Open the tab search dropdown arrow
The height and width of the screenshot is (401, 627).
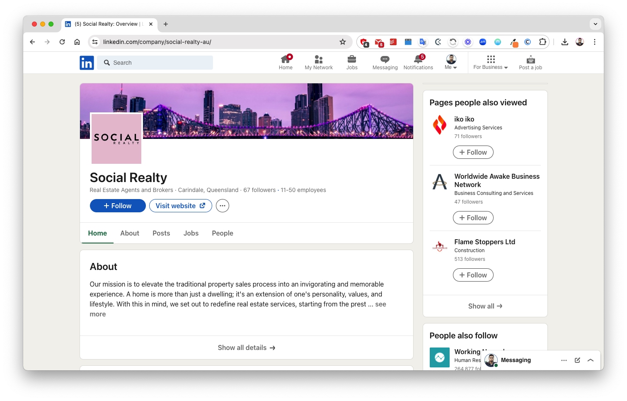pyautogui.click(x=596, y=24)
